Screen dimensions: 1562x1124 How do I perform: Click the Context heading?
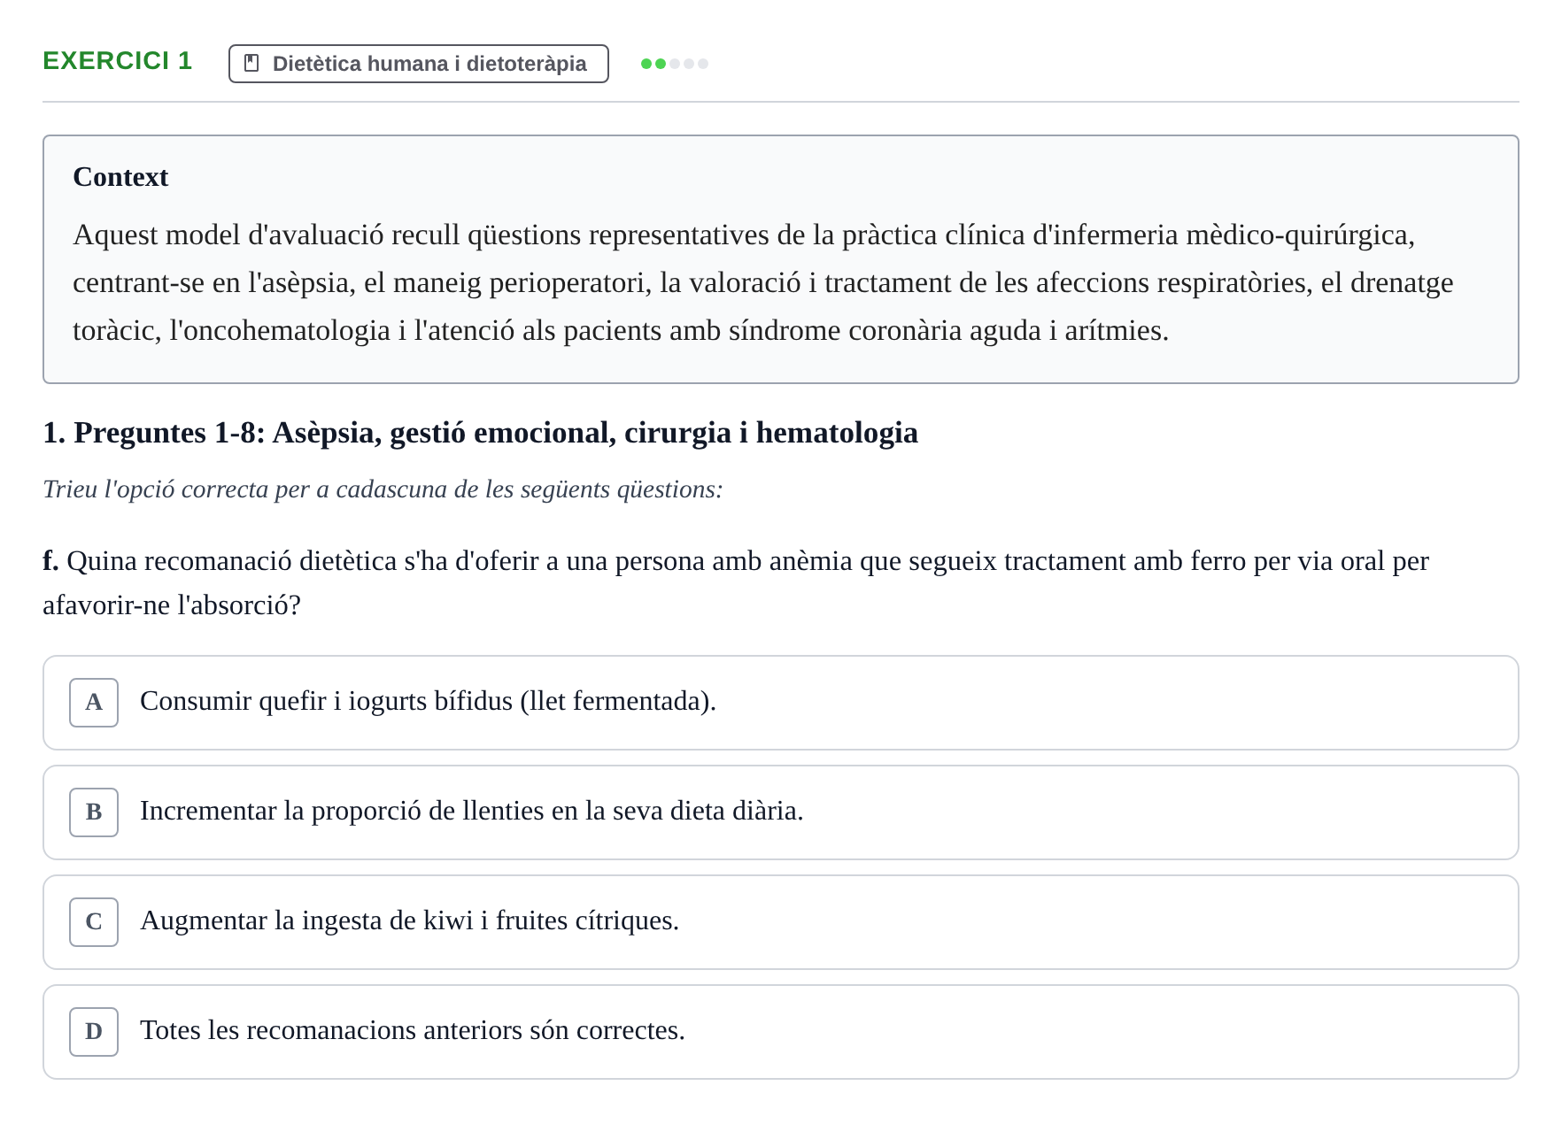click(120, 177)
